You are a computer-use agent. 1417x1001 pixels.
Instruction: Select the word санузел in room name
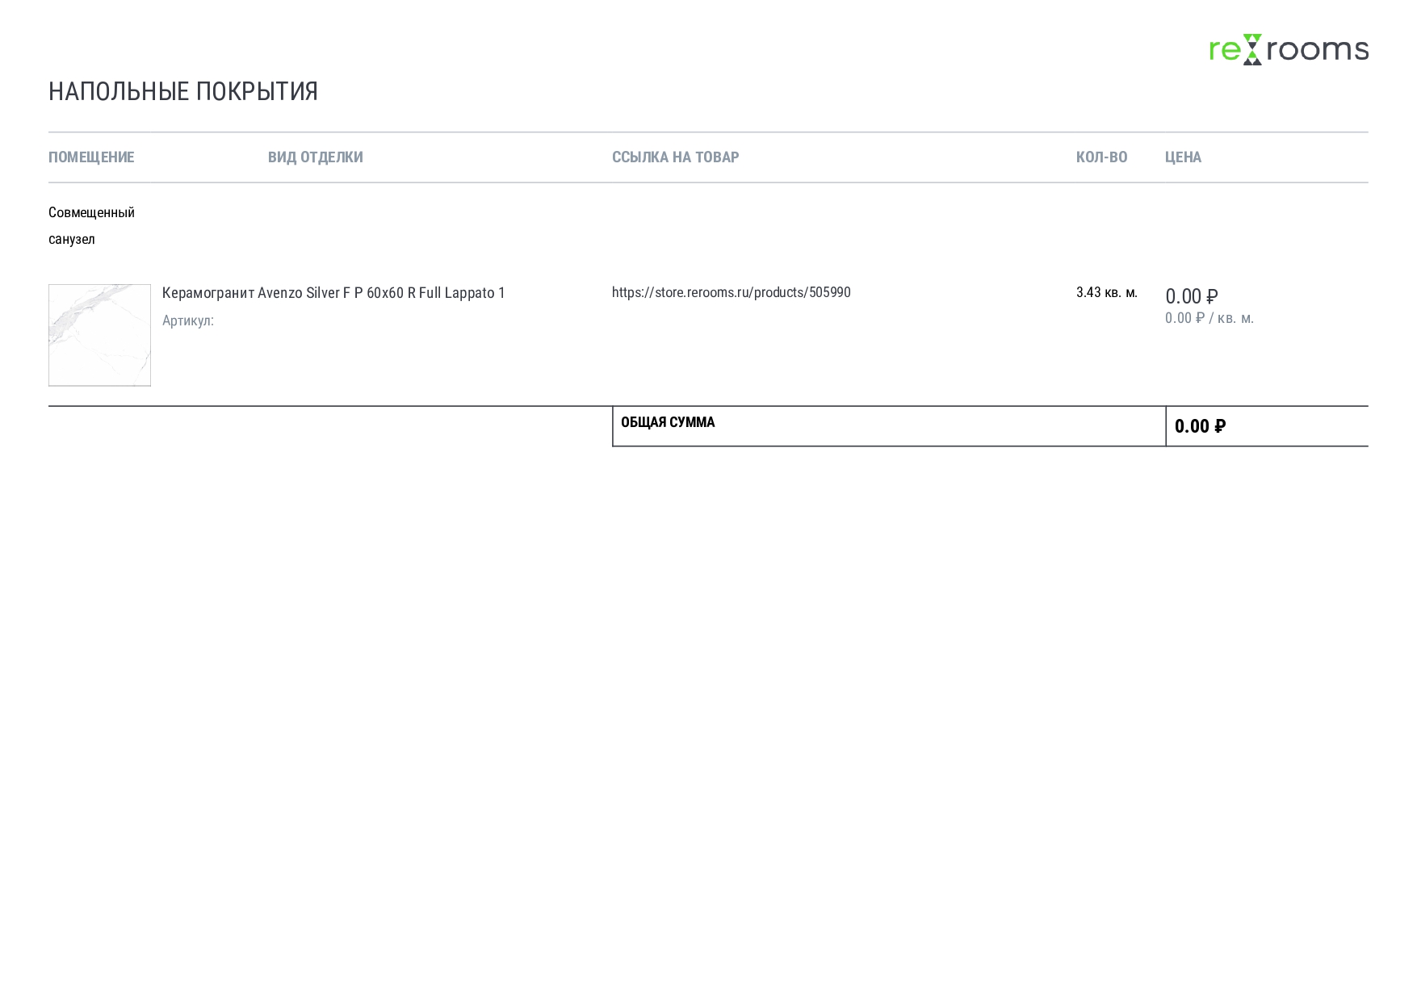tap(71, 239)
